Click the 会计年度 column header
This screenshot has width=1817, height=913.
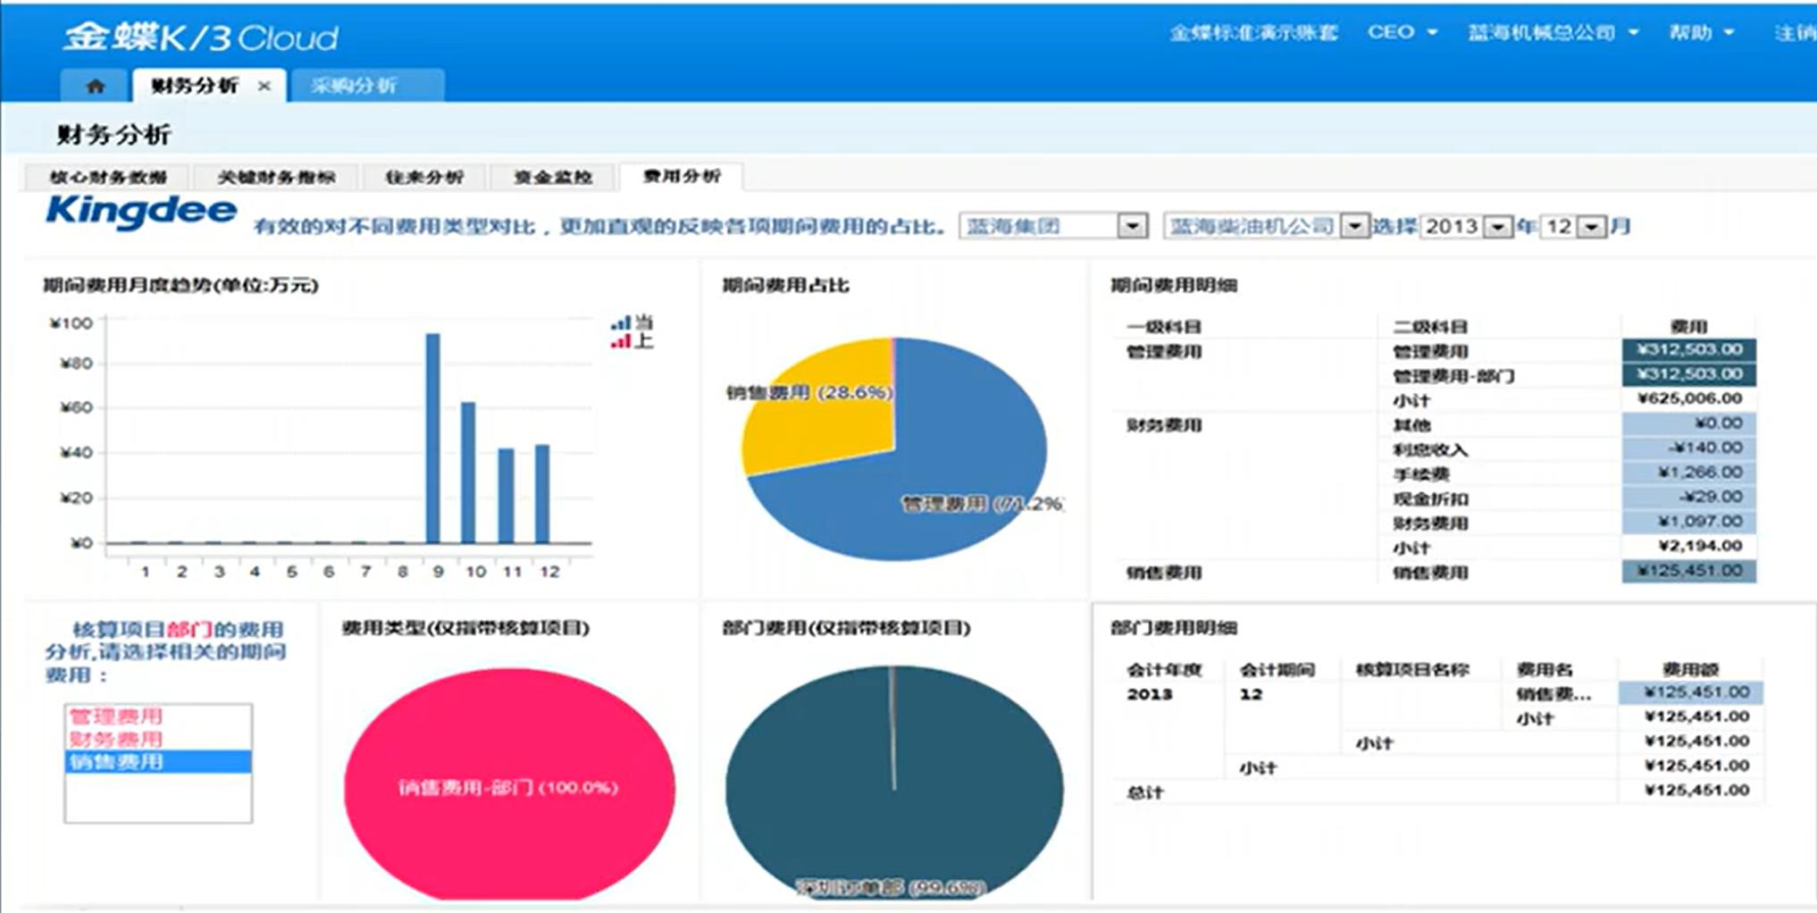point(1163,669)
